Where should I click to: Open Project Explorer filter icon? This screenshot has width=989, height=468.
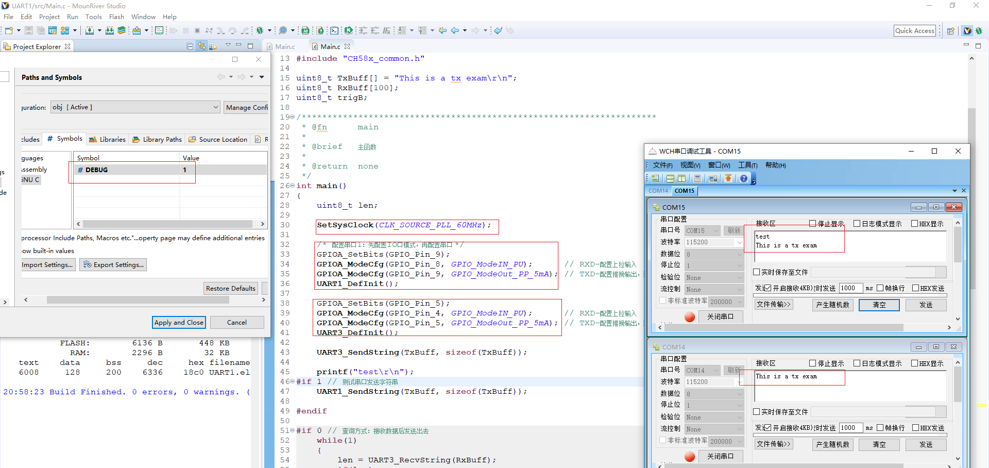pos(213,46)
